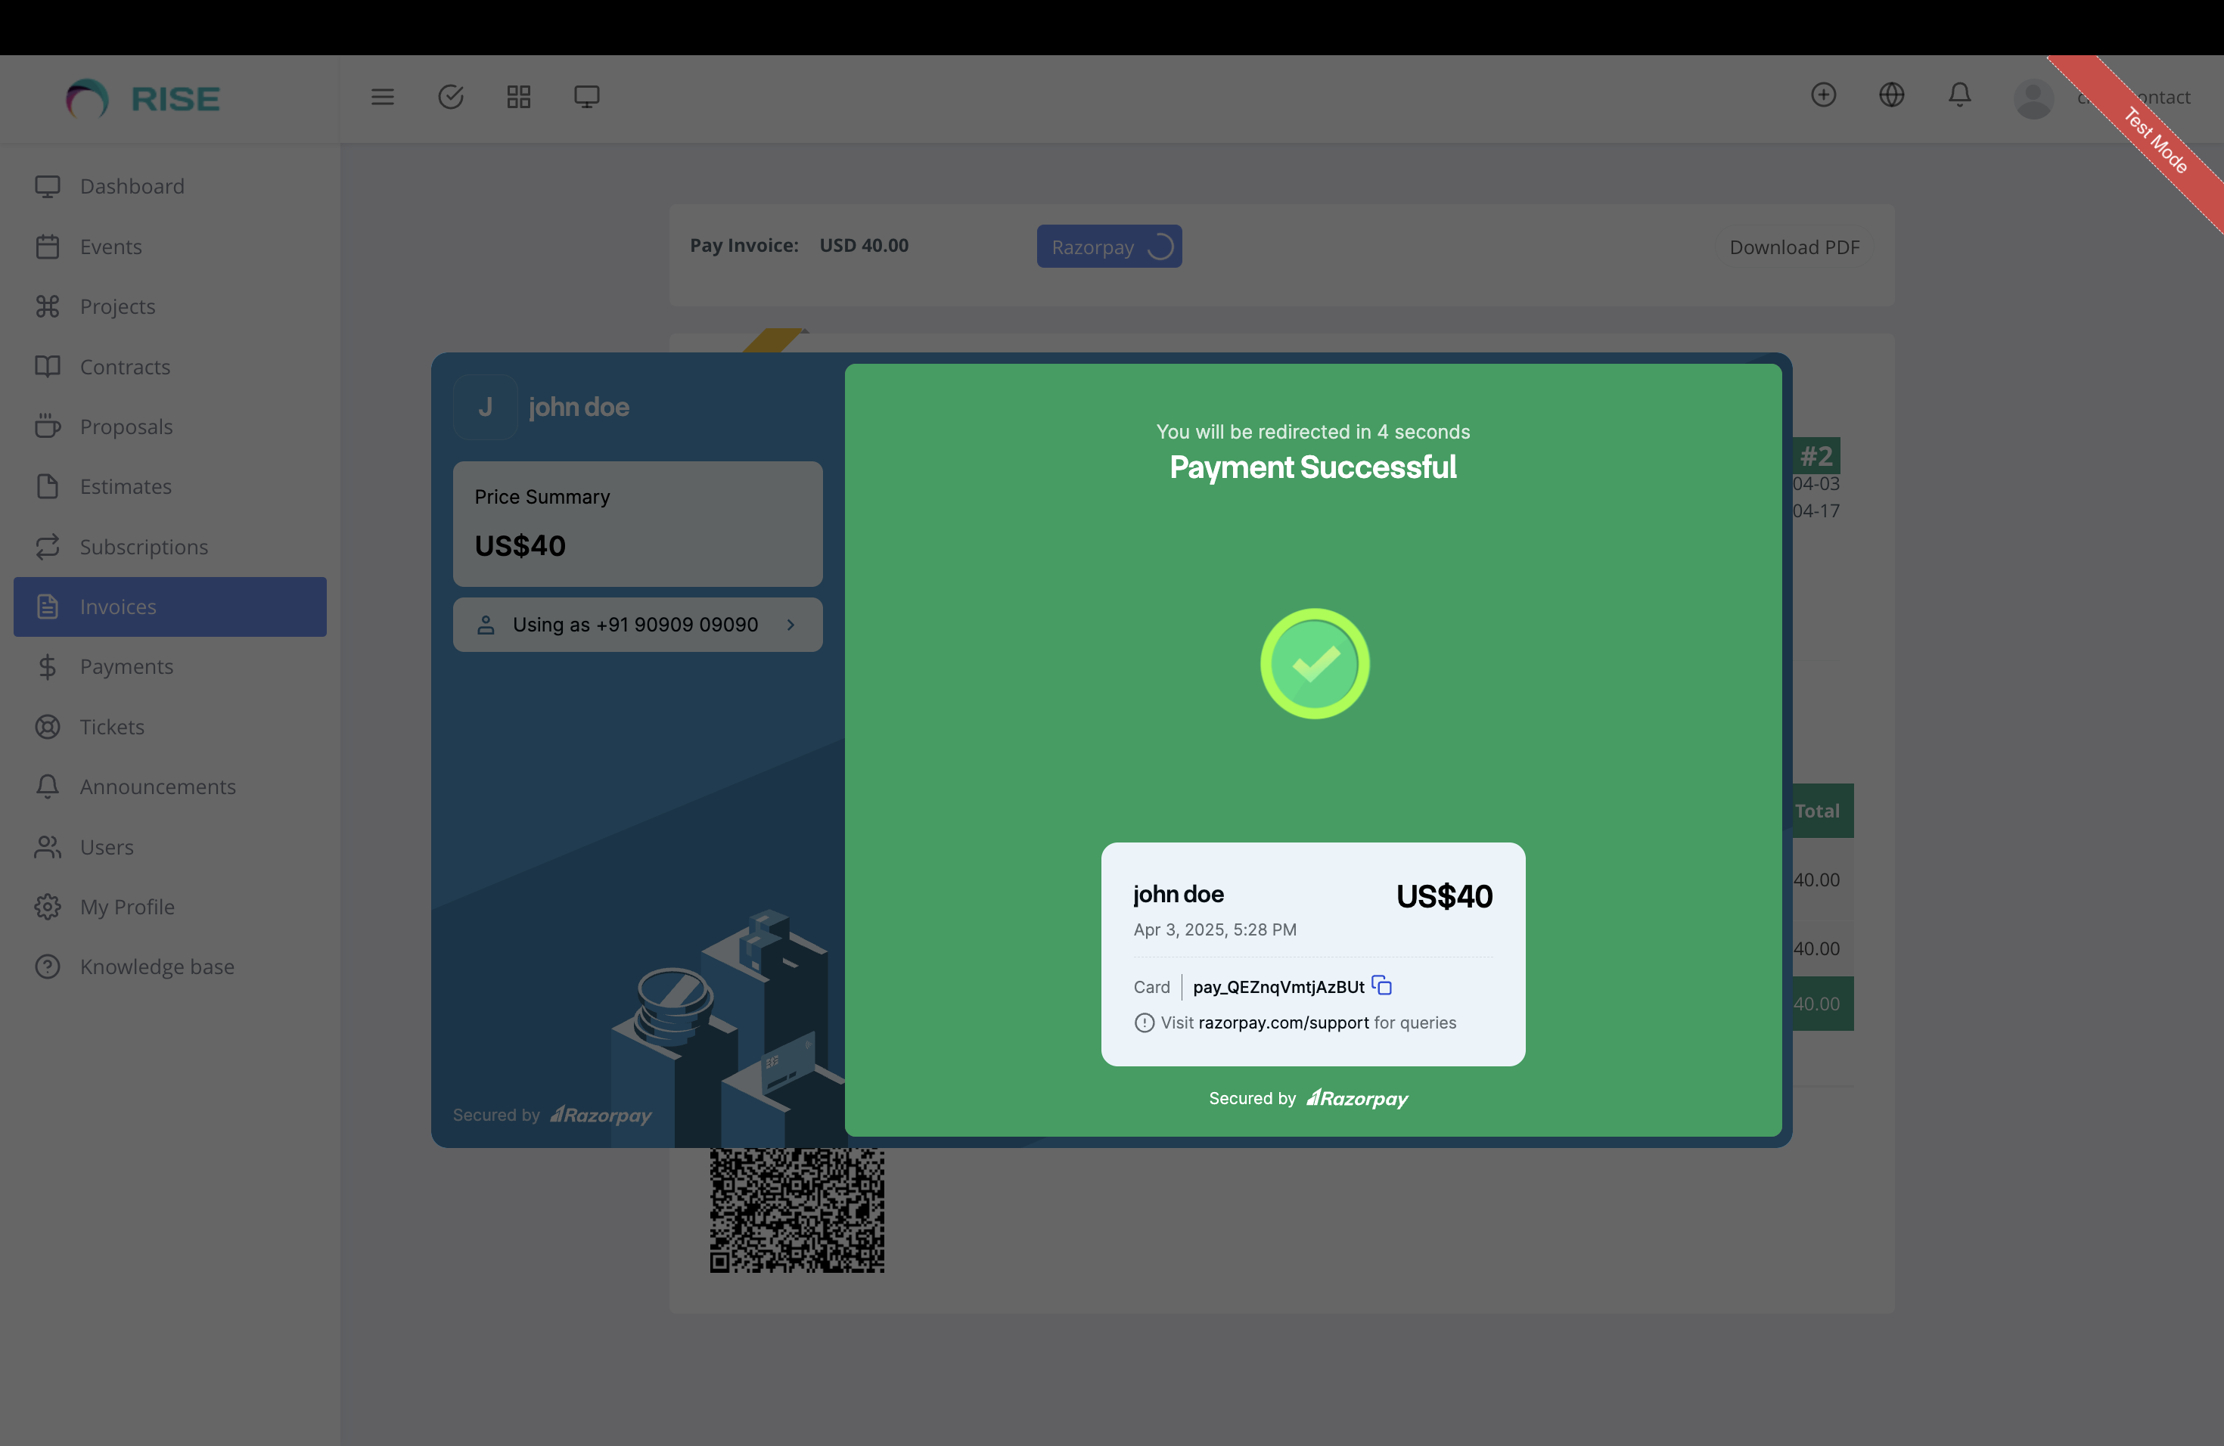This screenshot has height=1446, width=2224.
Task: Open razorpay.com/support link
Action: 1283,1022
